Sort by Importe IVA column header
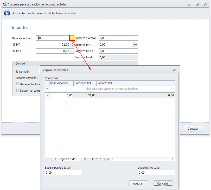The image size is (211, 190). point(136,83)
